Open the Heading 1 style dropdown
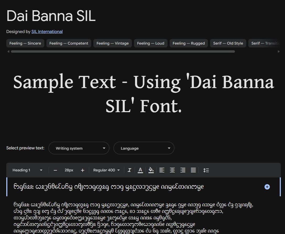This screenshot has width=285, height=234. click(27, 170)
